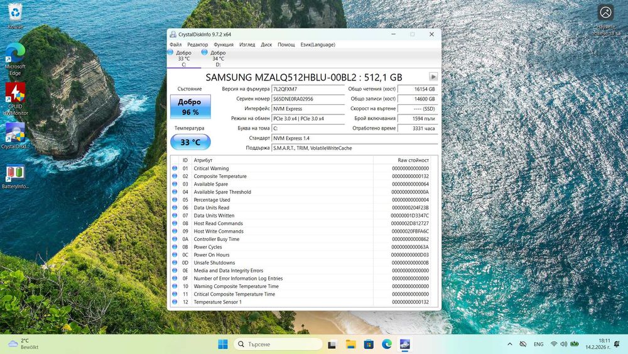
Task: Open the clock and date 18:11
Action: 598,344
